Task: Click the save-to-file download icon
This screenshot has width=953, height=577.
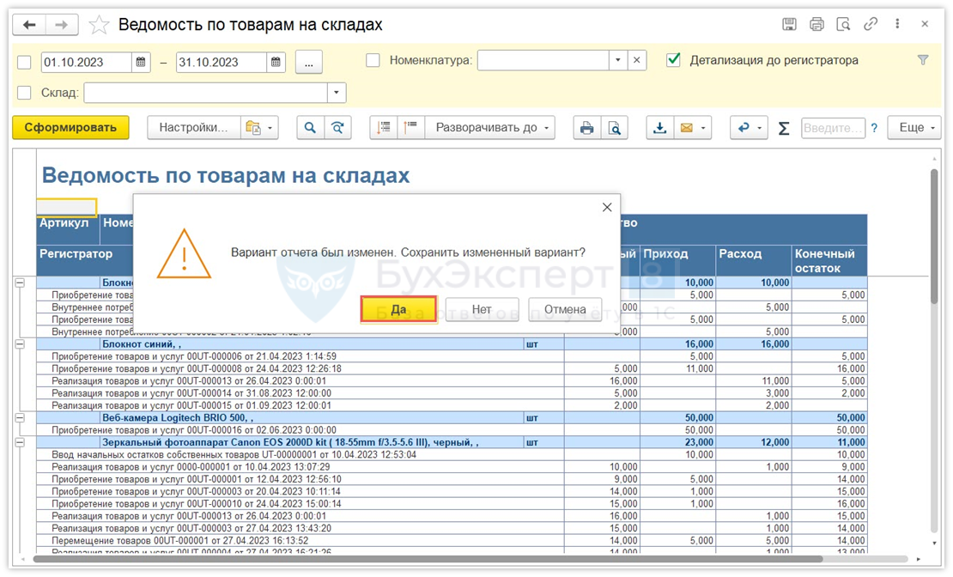Action: (659, 128)
